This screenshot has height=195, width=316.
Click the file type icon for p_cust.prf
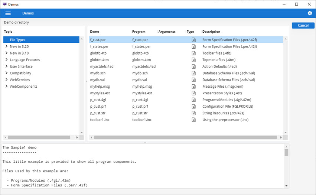pyautogui.click(x=194, y=106)
